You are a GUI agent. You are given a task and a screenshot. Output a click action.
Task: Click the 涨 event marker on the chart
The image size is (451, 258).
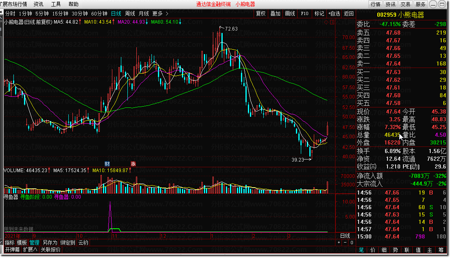pyautogui.click(x=133, y=164)
